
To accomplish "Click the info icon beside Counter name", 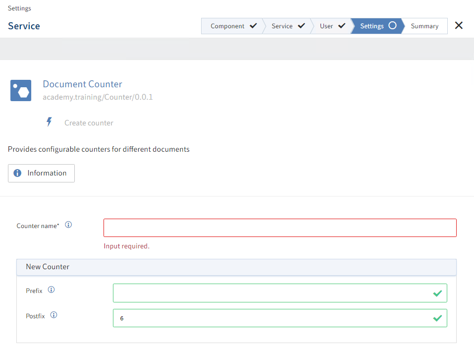I will click(68, 225).
